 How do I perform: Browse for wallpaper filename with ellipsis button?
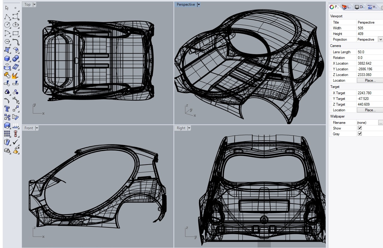tap(380, 123)
